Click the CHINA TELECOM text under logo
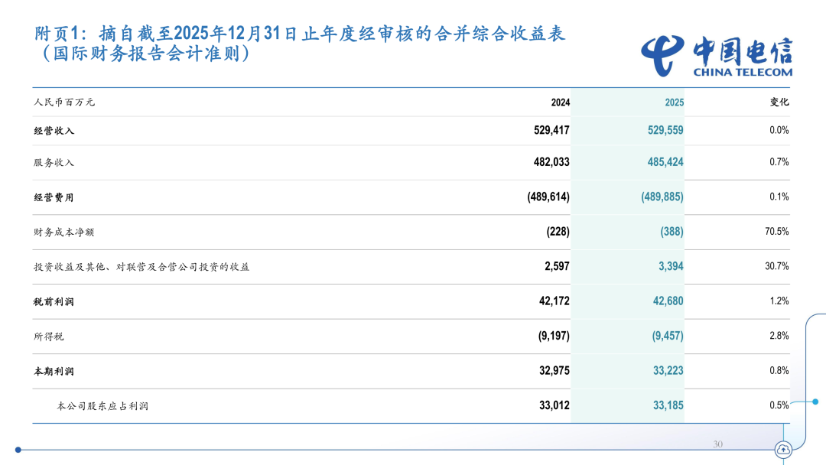The width and height of the screenshot is (826, 465). pyautogui.click(x=743, y=73)
